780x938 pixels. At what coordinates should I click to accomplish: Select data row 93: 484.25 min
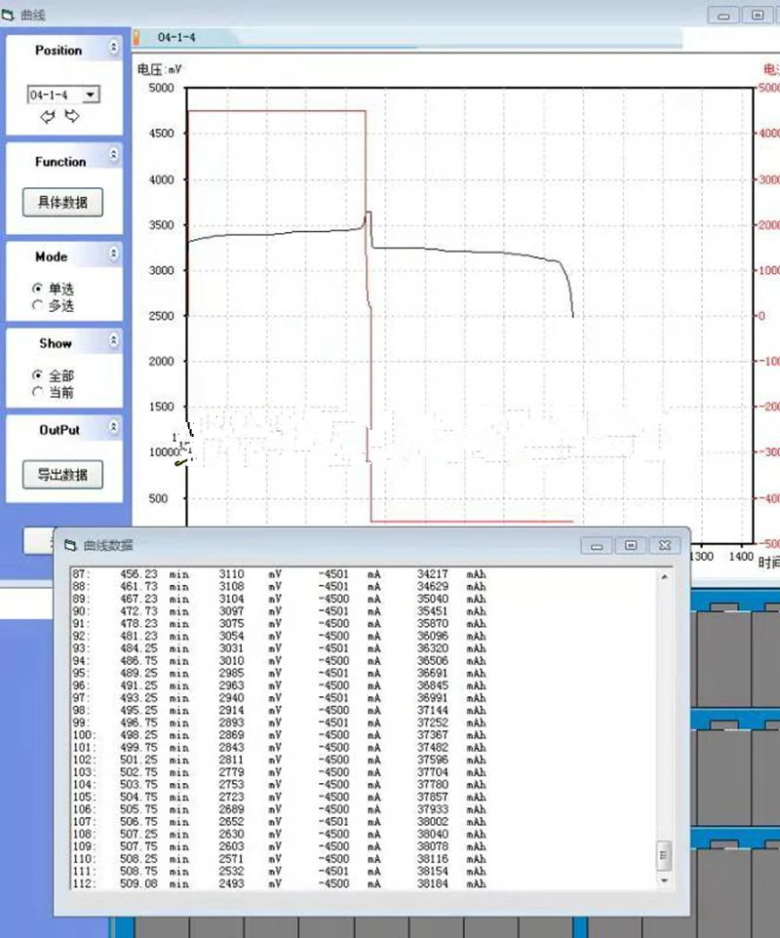pos(280,648)
